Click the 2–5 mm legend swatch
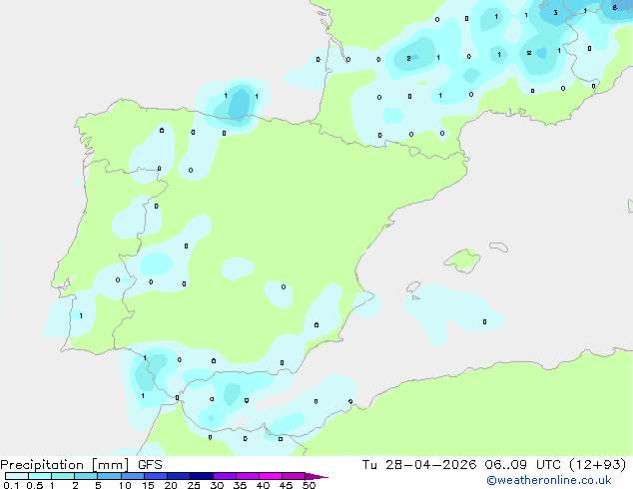Viewport: 633px width, 489px height. tap(86, 476)
